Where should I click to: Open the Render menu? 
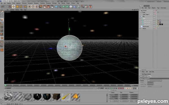tap(63, 3)
